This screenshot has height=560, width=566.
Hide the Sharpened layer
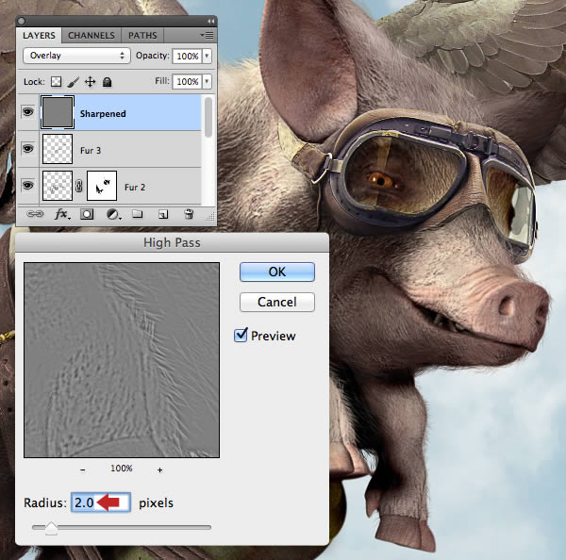coord(28,112)
